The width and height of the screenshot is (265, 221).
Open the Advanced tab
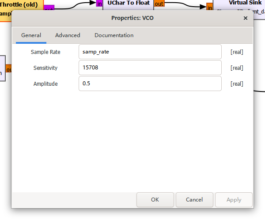pos(68,35)
